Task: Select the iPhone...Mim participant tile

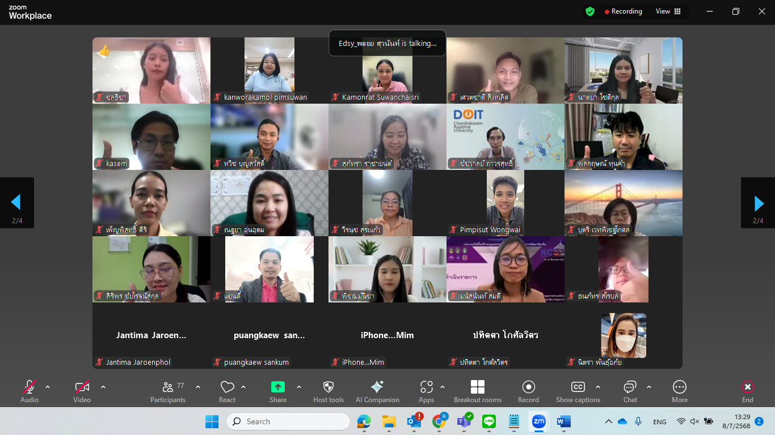Action: pos(387,335)
